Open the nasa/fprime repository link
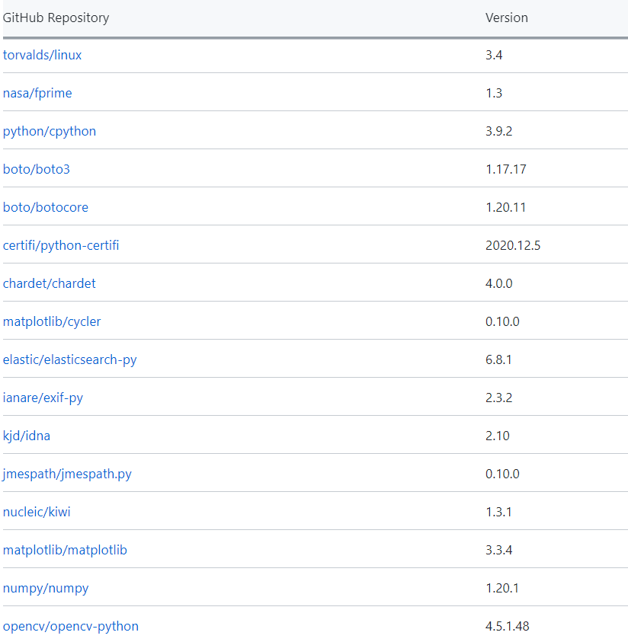The height and width of the screenshot is (642, 628). pos(37,93)
